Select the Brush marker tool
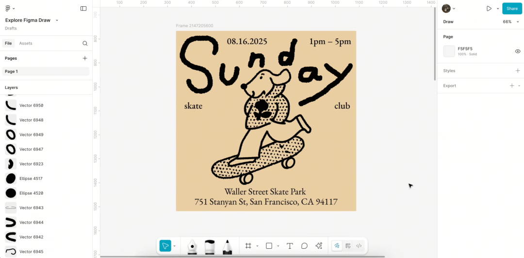Screen dimensions: 524x258 210,247
